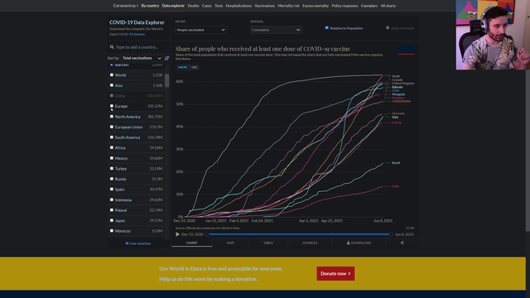Check the Japan checkbox

pos(112,220)
